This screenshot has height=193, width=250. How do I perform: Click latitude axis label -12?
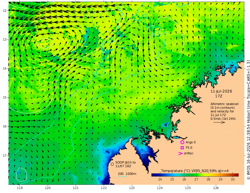4,11
